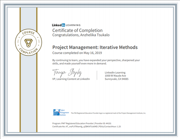Click the PMI Project Management Institute logo

pyautogui.click(x=61, y=112)
